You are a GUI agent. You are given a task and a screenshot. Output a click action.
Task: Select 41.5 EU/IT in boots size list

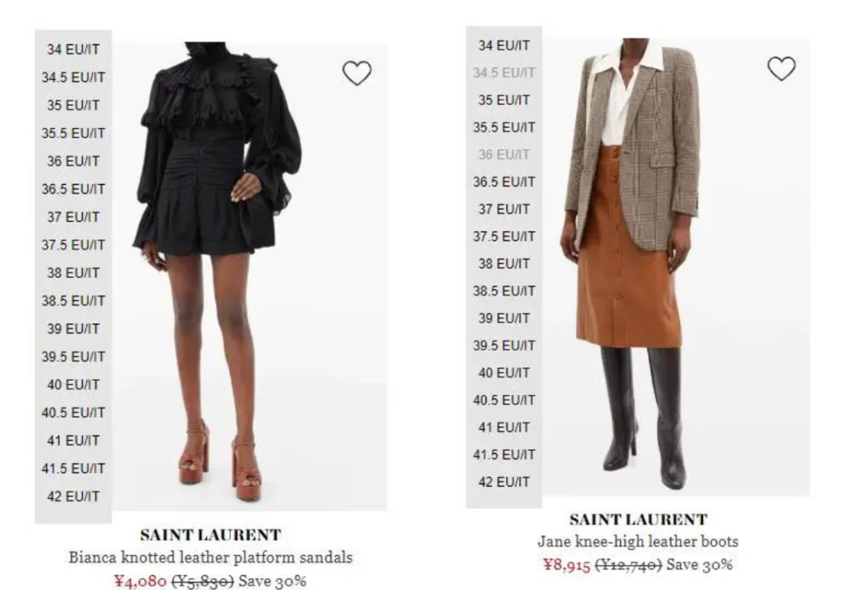pyautogui.click(x=504, y=455)
